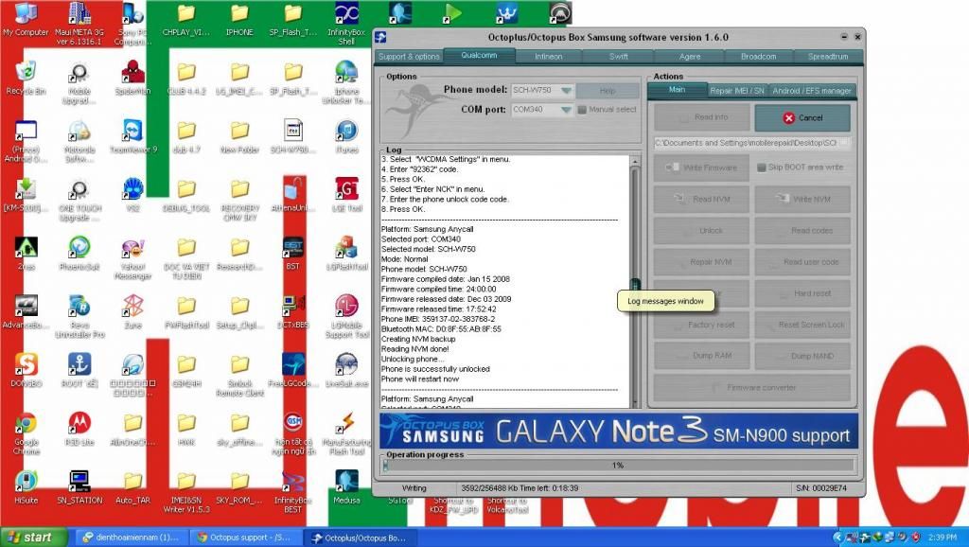Open the SN_STATION desktop icon
This screenshot has height=547, width=969.
pyautogui.click(x=79, y=487)
